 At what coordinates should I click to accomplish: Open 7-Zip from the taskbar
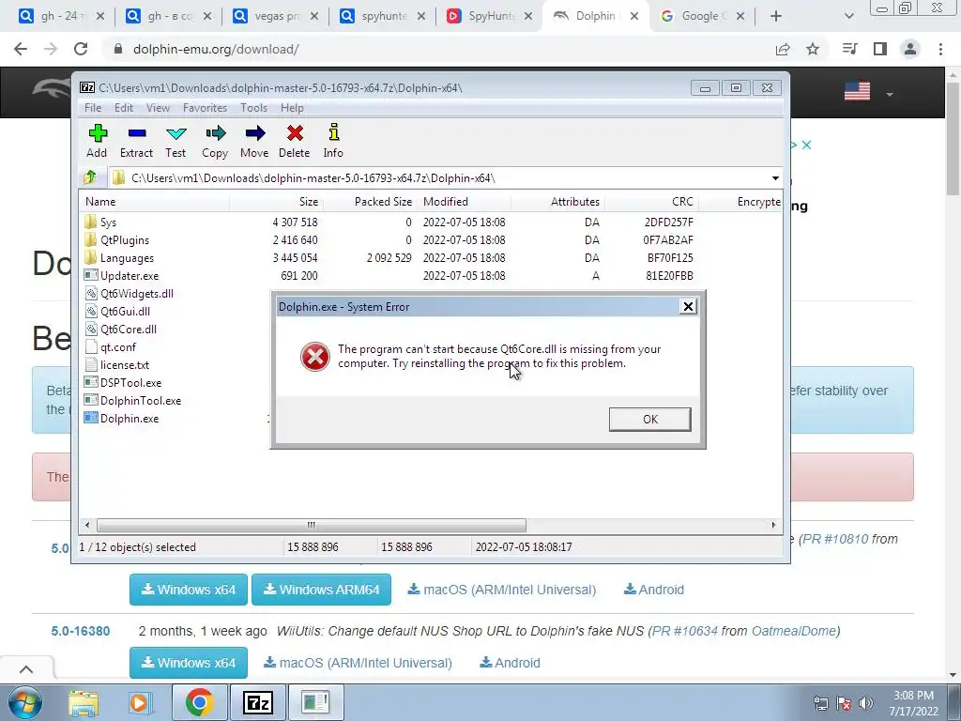point(257,703)
